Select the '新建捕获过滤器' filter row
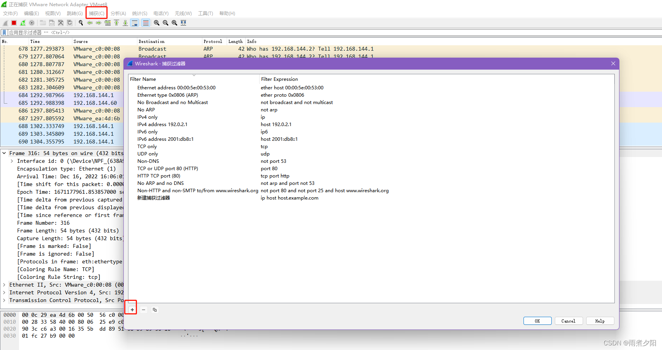 pos(154,198)
